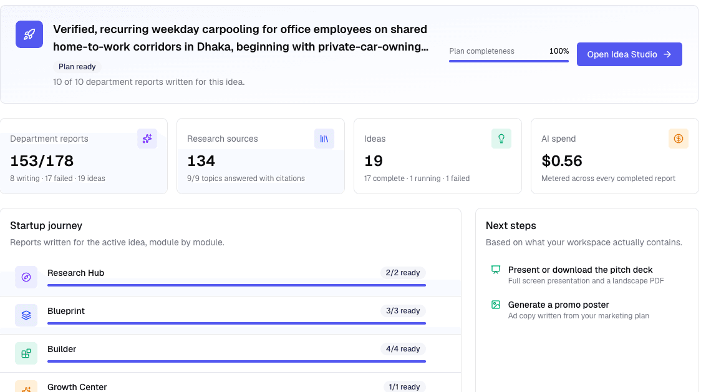Open the Growth Center module row

(x=230, y=383)
